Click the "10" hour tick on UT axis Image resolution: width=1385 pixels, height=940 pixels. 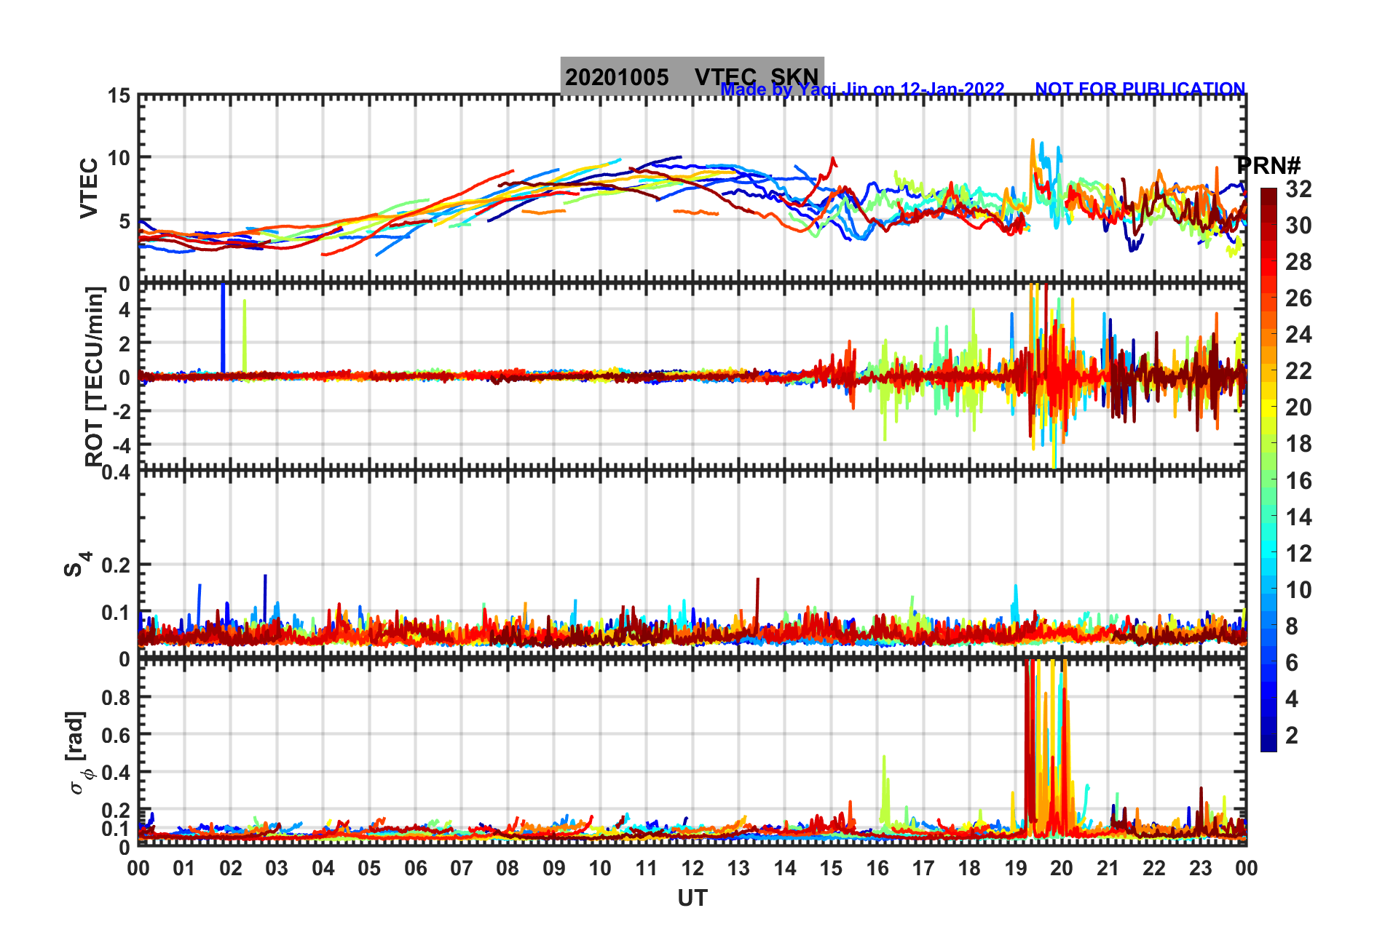[600, 868]
